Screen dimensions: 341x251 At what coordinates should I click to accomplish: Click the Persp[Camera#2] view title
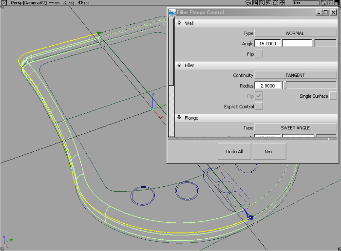coord(29,3)
